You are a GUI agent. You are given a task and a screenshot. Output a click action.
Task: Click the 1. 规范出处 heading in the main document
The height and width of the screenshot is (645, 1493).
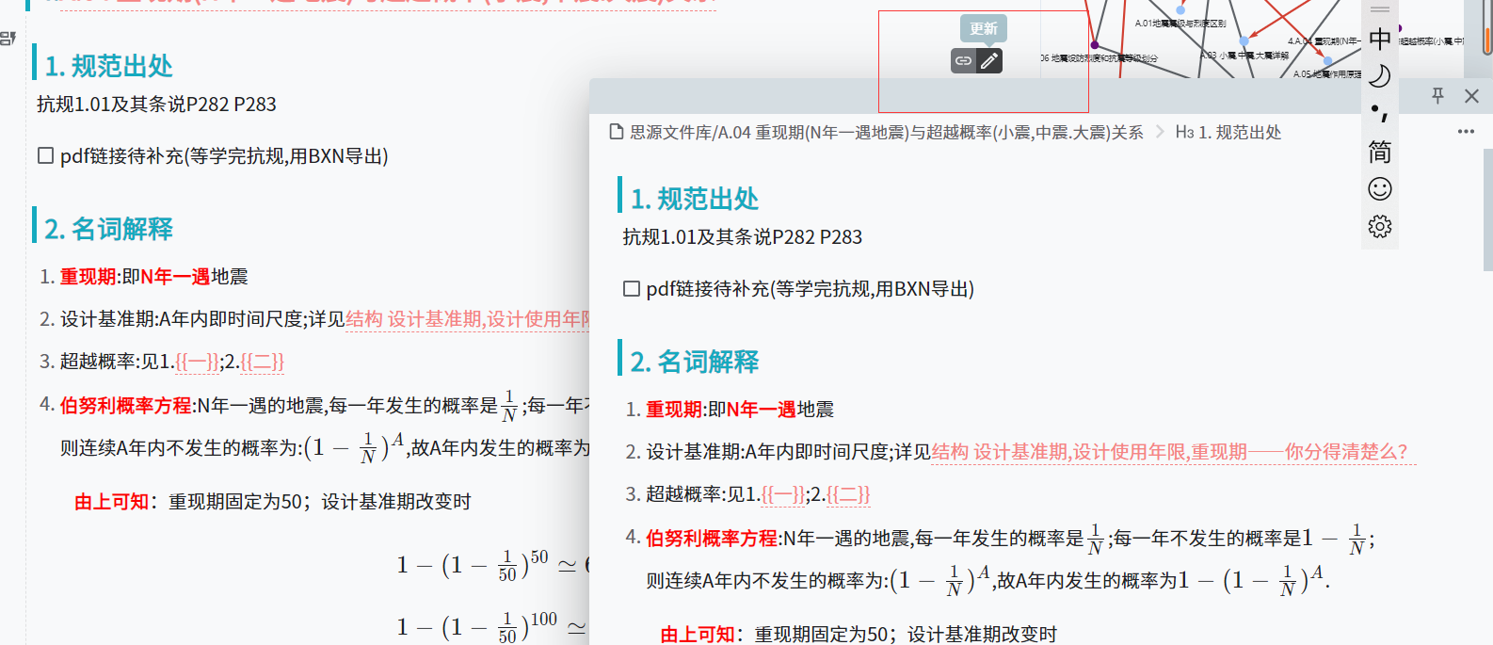tap(108, 66)
